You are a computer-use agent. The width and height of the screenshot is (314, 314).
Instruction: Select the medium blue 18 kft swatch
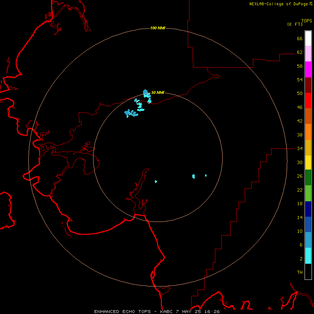point(308,224)
